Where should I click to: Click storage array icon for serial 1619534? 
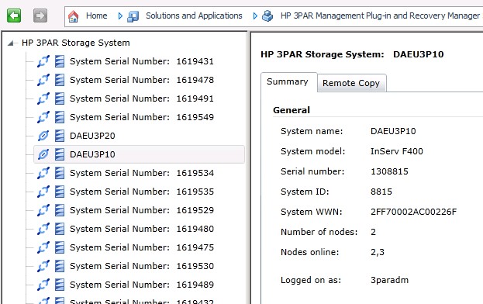pos(60,173)
